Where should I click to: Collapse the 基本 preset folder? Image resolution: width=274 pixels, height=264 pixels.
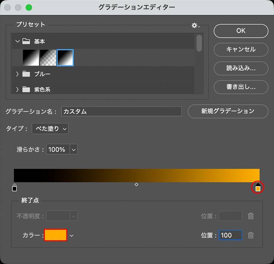pyautogui.click(x=17, y=41)
